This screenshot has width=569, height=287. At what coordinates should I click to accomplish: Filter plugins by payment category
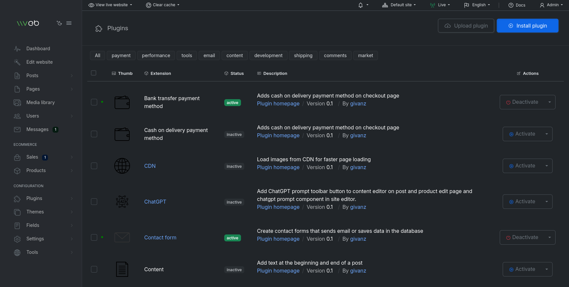[x=121, y=55]
